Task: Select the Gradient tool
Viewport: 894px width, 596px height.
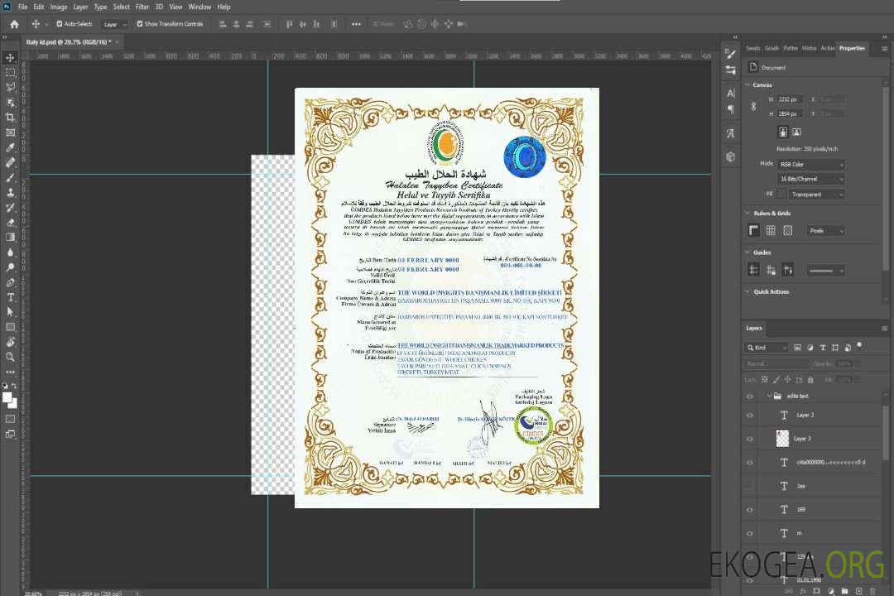Action: tap(10, 238)
